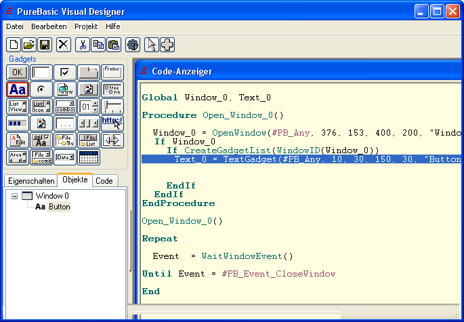Click the 'Global Window_0, Text_0' code line
Image resolution: width=464 pixels, height=322 pixels.
pos(206,98)
